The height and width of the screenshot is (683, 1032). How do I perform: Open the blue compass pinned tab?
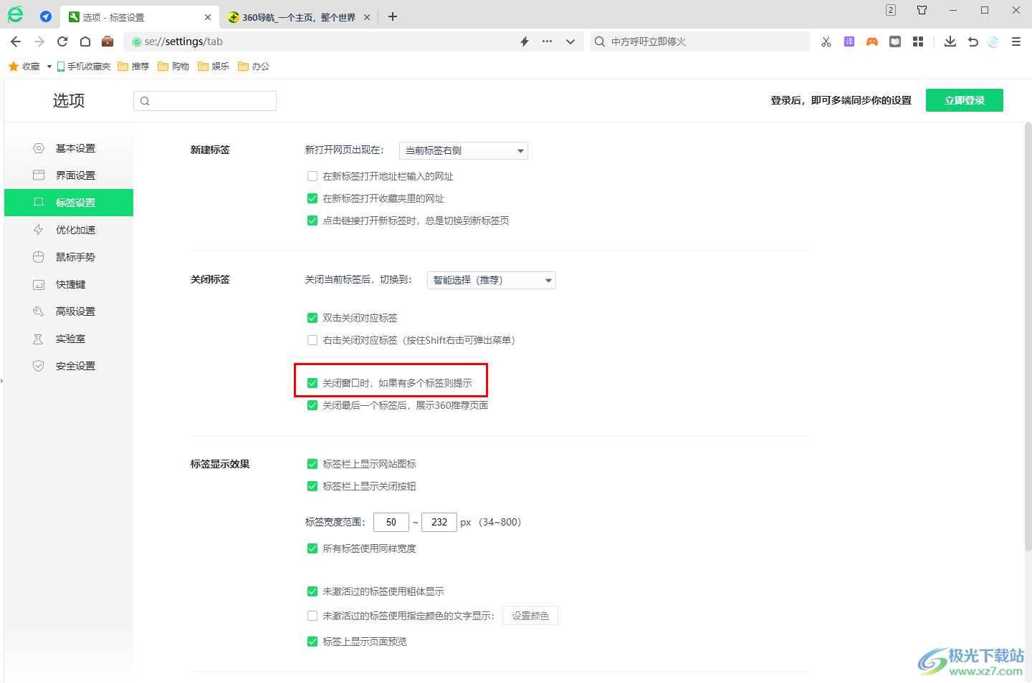(x=46, y=16)
